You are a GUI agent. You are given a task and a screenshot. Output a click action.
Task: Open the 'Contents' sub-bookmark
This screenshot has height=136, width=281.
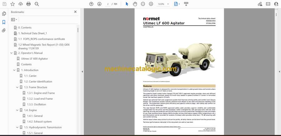26,64
